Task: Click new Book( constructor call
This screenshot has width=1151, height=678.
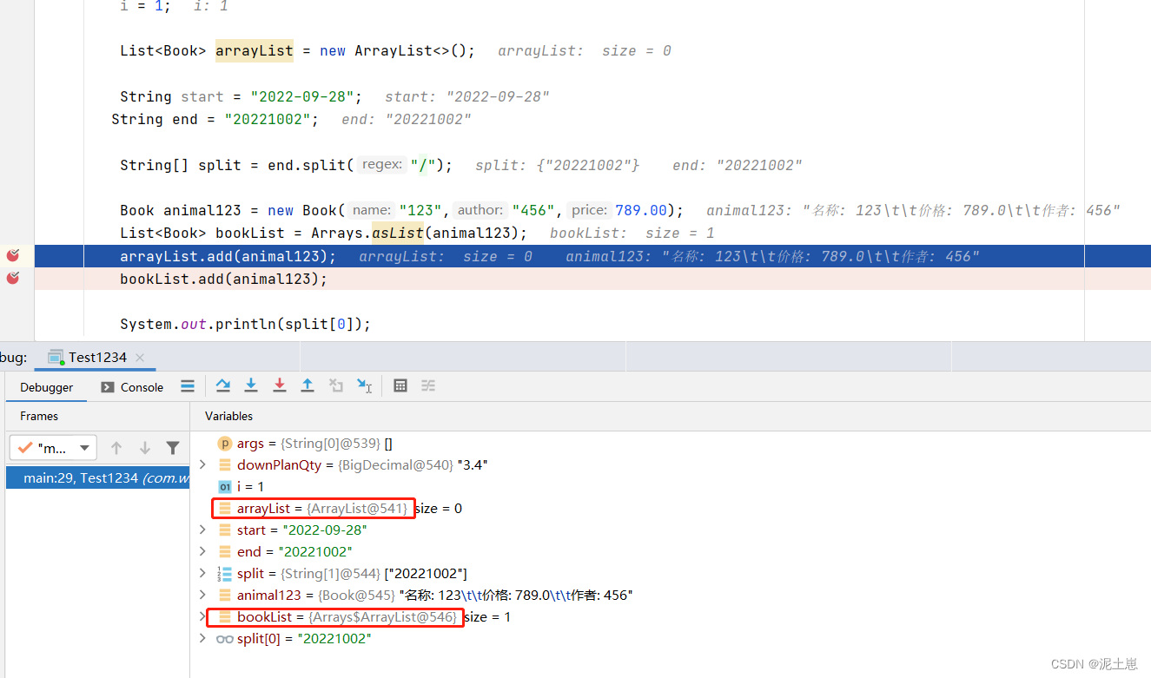Action: [x=307, y=210]
